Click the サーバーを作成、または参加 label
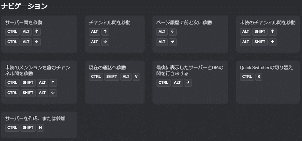Screen dimensions: 302x141 pos(35,118)
